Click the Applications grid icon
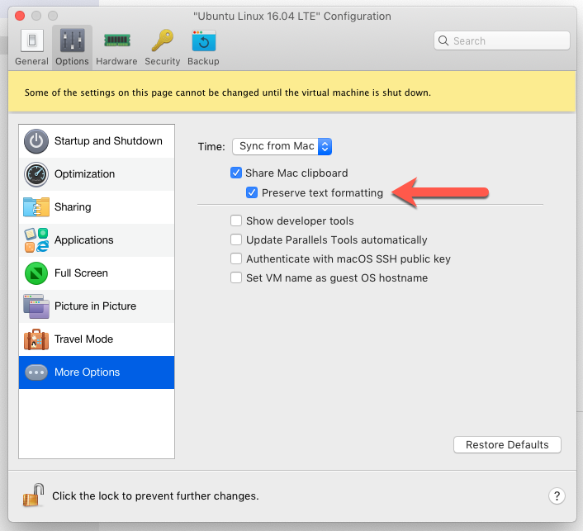Screen dimensions: 583x531 tap(36, 240)
